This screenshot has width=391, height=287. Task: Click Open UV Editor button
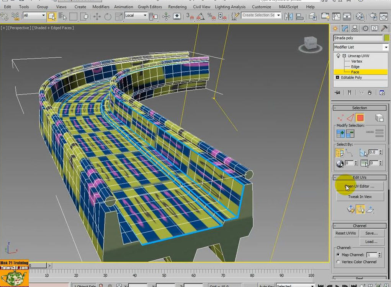pos(360,186)
